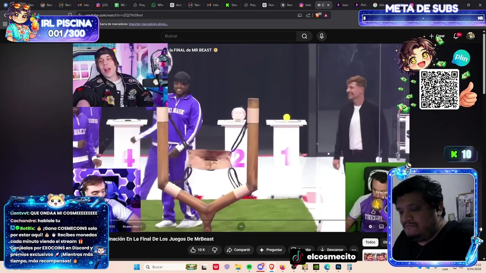This screenshot has height=273, width=486.
Task: Open Spotify from the taskbar
Action: pos(249,267)
